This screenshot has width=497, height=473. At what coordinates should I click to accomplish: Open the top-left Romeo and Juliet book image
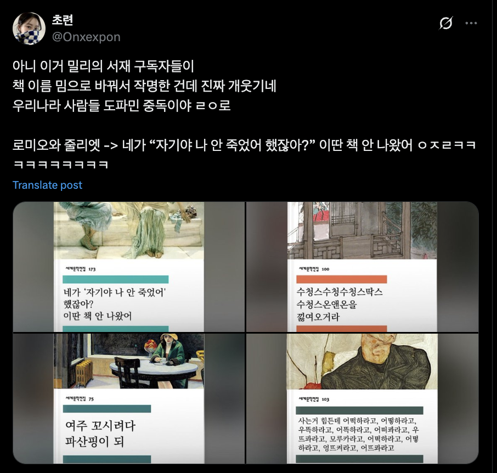[129, 267]
